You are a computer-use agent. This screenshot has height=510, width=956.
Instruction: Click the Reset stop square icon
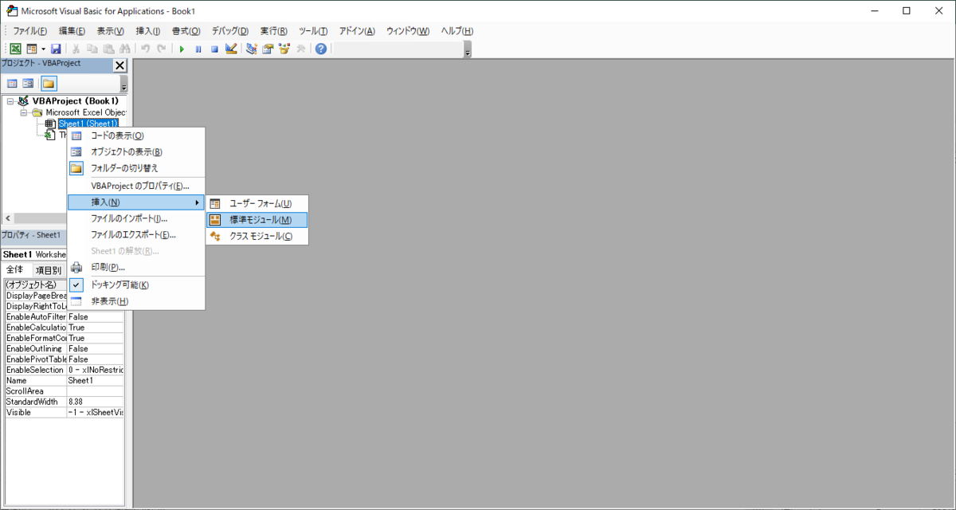click(x=214, y=49)
